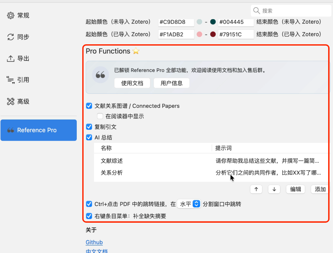Open the 中文文档 link
Viewport: 333px width, 253px height.
(x=97, y=251)
